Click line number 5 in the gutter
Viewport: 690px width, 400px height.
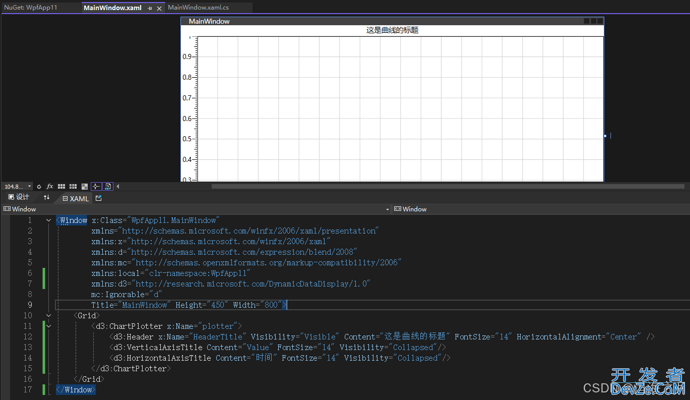coord(30,263)
